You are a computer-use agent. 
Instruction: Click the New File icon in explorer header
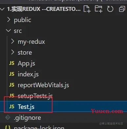point(87,9)
